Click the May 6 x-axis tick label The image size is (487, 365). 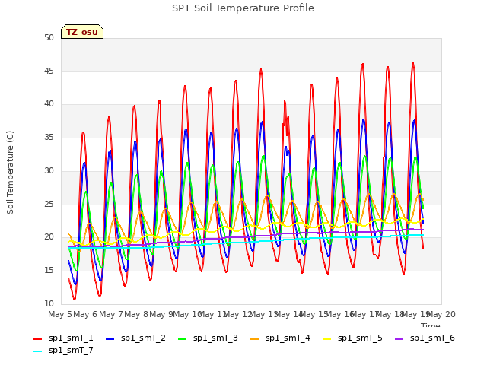(85, 314)
